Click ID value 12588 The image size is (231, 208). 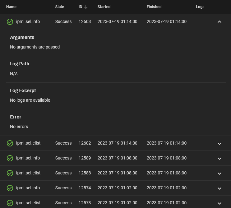(x=85, y=173)
